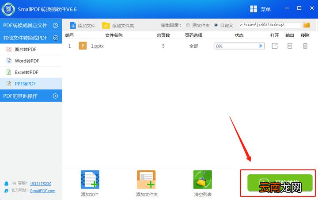The height and width of the screenshot is (200, 318).
Task: Open the SmallPDF.com website link
Action: (x=42, y=191)
